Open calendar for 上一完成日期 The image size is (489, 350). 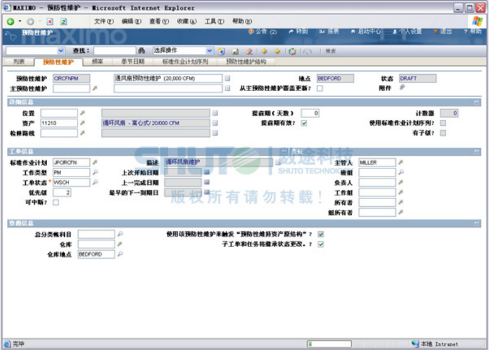coord(206,182)
